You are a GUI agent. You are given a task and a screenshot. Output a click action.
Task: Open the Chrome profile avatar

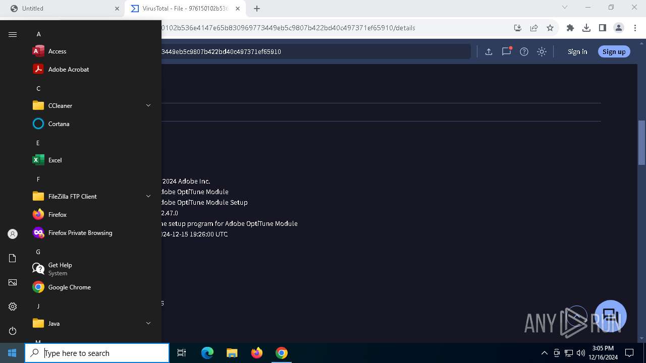(x=619, y=28)
